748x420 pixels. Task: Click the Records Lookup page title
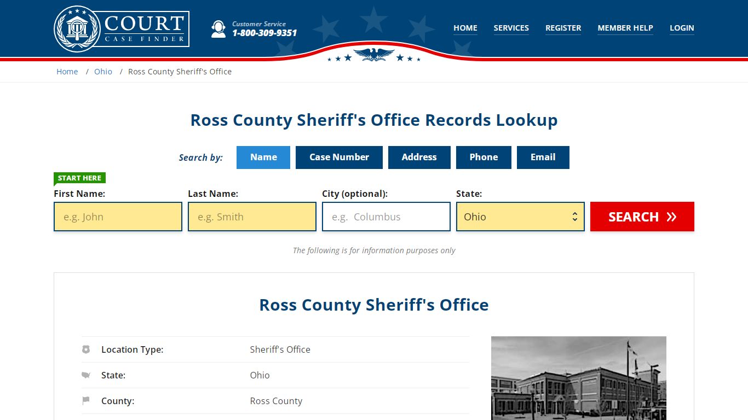(374, 120)
